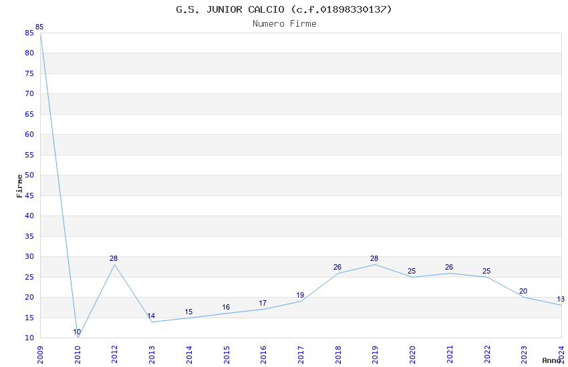The image size is (568, 367).
Task: Select the year label 2018
Action: pos(338,354)
